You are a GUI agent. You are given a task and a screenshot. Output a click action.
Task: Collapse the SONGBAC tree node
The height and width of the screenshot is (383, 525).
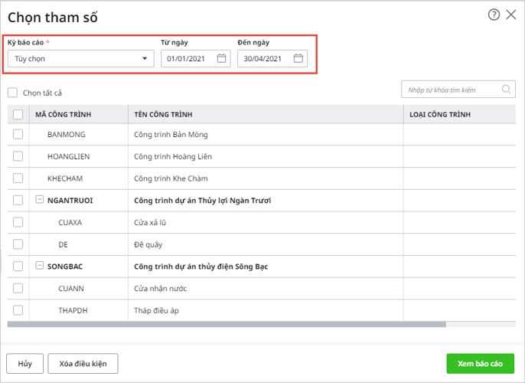(39, 267)
